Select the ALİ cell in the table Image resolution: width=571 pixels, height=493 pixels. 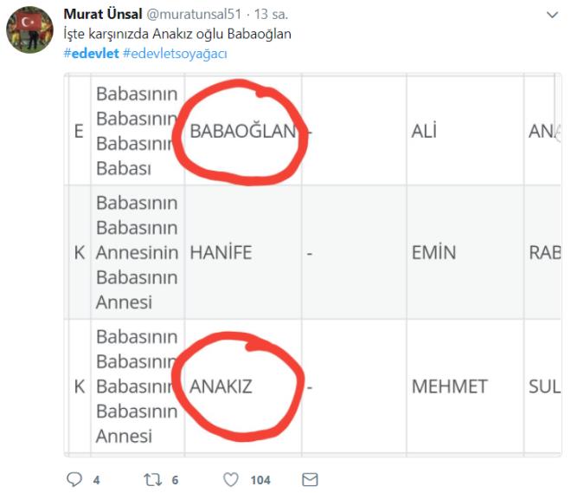(x=424, y=132)
